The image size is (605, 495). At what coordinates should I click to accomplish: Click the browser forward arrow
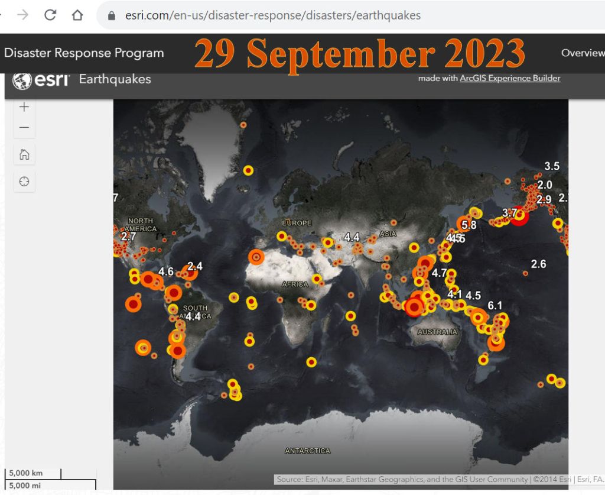(23, 15)
